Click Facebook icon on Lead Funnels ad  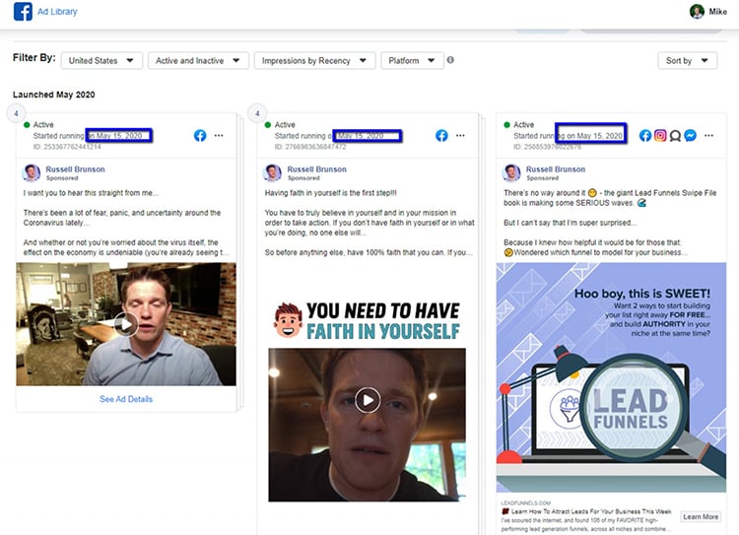(x=645, y=136)
